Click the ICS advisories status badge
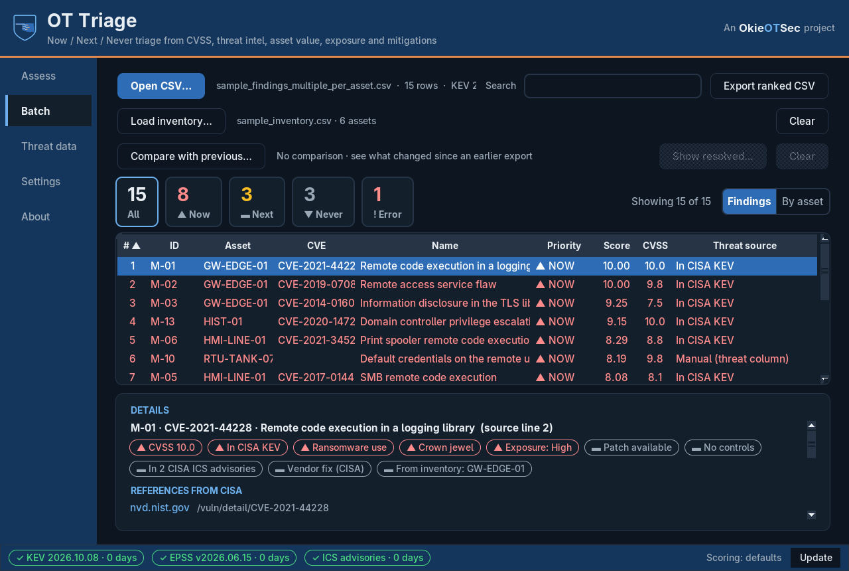849x571 pixels. click(367, 558)
